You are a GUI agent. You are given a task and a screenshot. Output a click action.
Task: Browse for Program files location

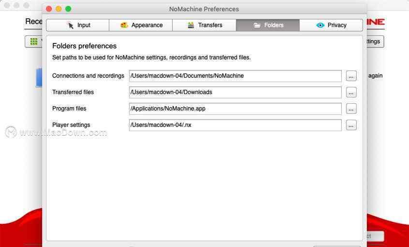pos(351,109)
